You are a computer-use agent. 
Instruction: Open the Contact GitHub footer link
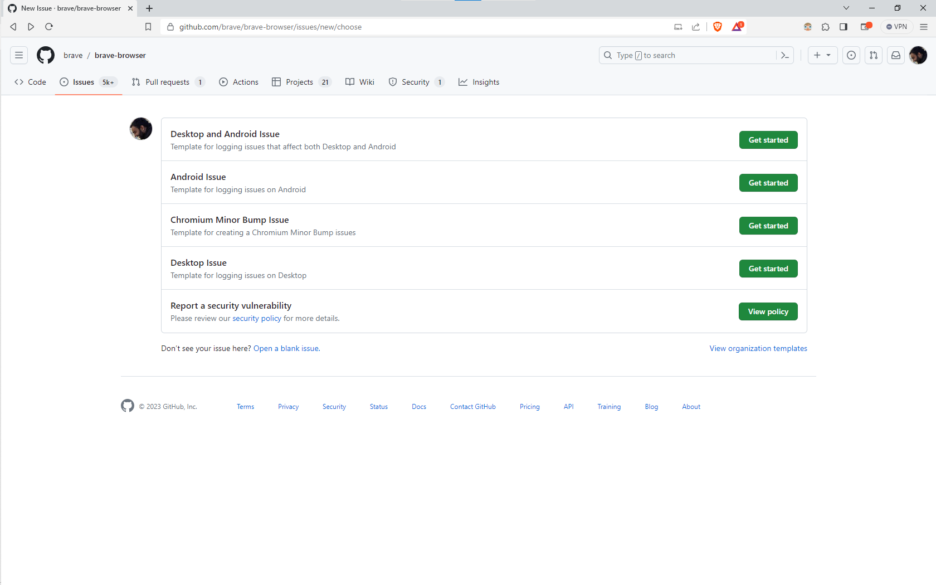[473, 407]
